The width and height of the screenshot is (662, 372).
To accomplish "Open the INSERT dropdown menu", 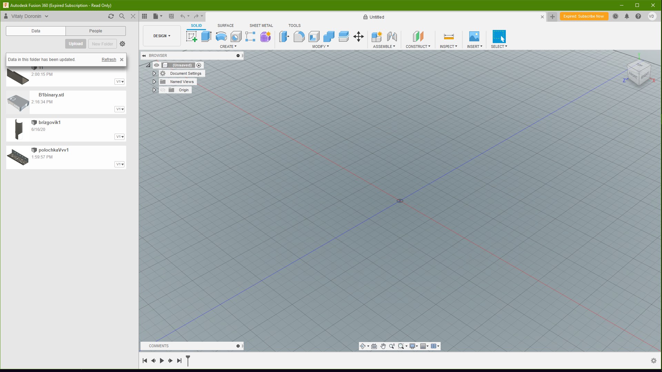I will click(x=475, y=46).
